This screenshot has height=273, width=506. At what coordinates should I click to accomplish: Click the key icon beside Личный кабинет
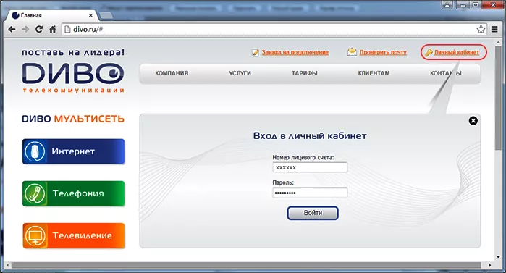429,53
